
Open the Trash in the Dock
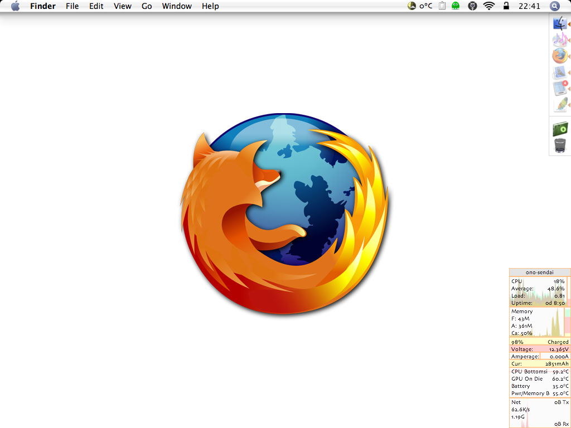(560, 145)
